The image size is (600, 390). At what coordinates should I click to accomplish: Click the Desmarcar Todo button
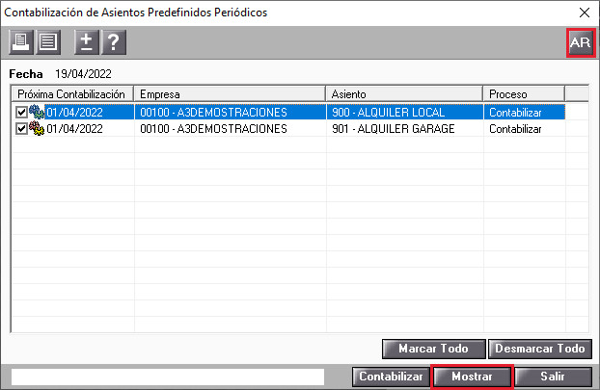point(540,349)
